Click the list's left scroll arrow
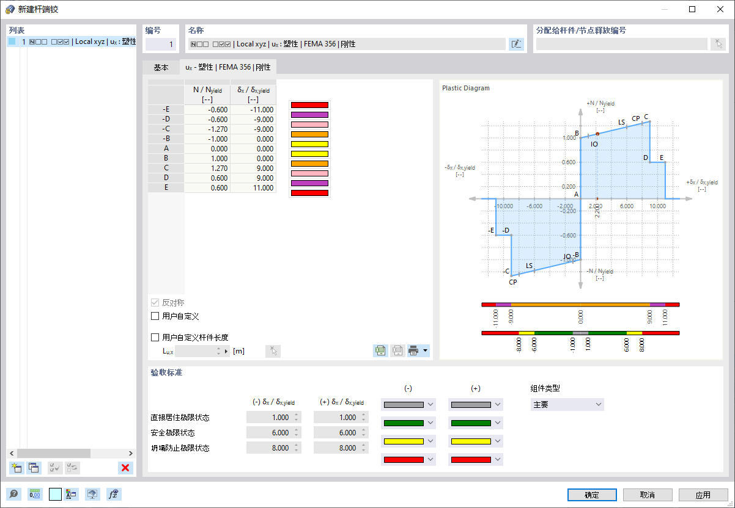The width and height of the screenshot is (735, 508). 12,453
